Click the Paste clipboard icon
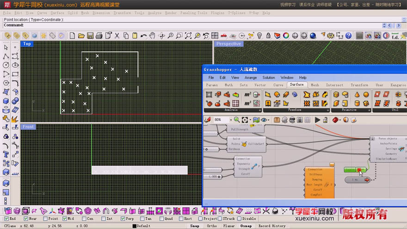This screenshot has height=229, width=407. (135, 36)
